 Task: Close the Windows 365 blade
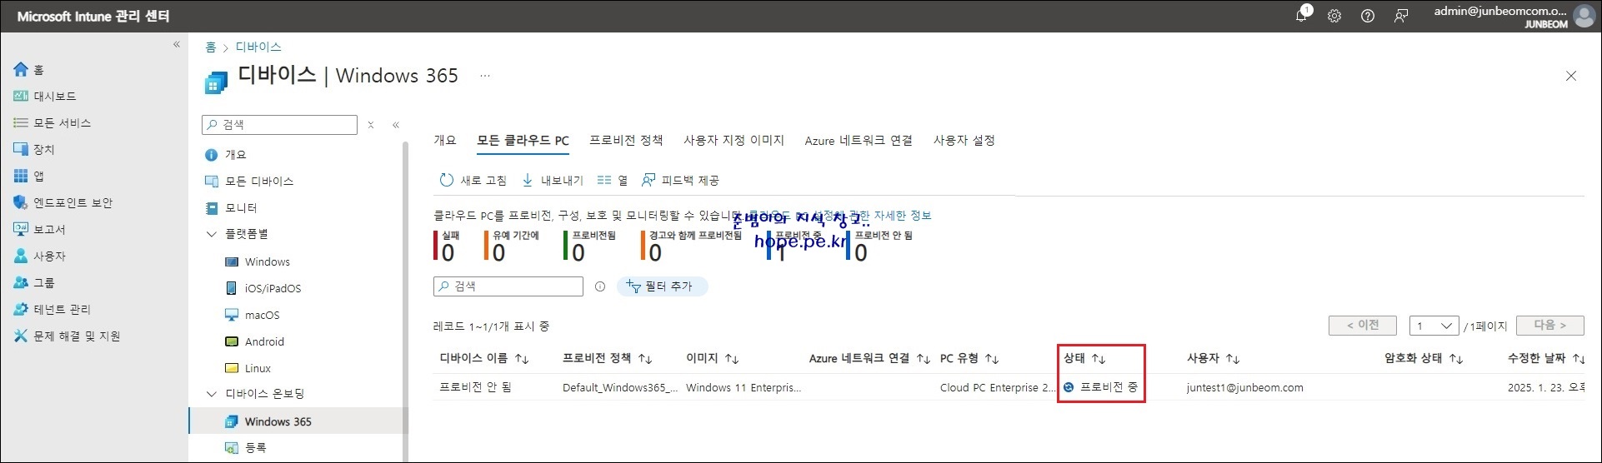(x=1571, y=76)
